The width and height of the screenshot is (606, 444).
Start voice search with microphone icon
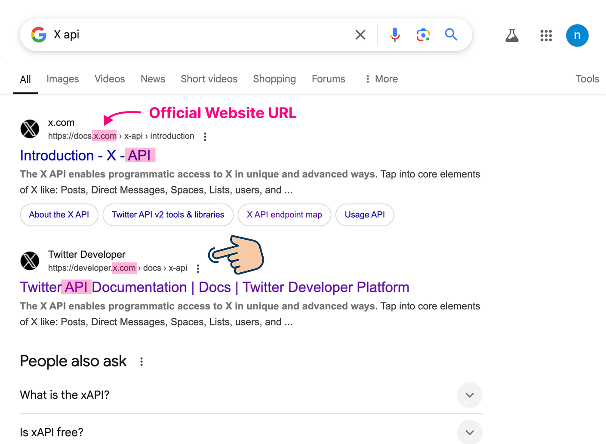coord(395,34)
